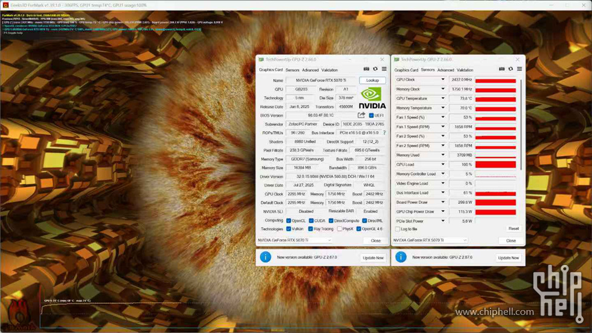Click the FurMark icon in the title bar
Screen dimensions: 592x333
tap(5, 5)
